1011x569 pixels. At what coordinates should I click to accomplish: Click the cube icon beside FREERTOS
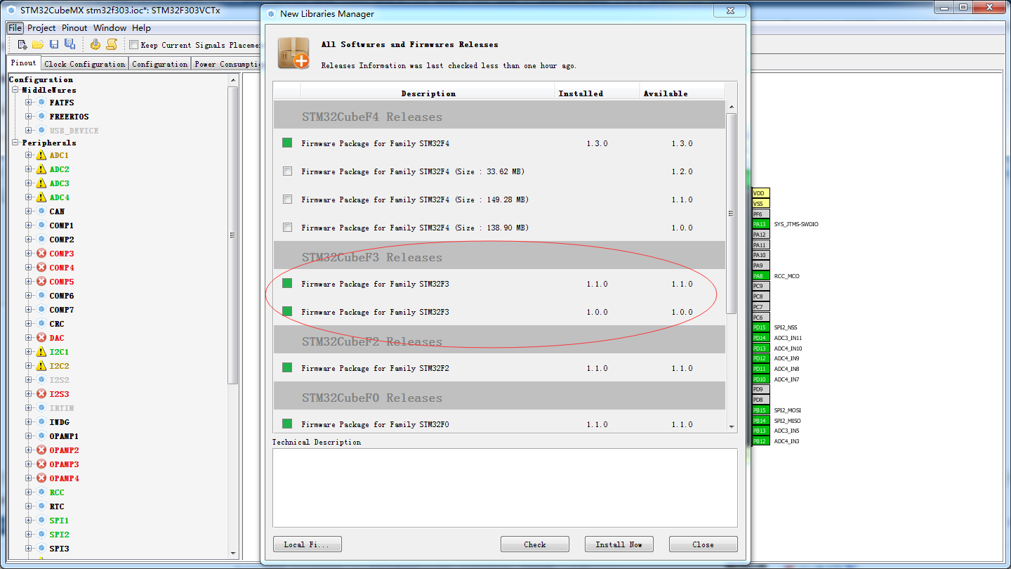coord(41,117)
